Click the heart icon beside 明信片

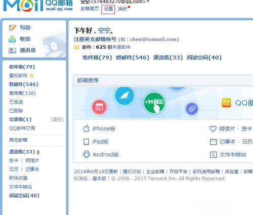tap(213, 129)
